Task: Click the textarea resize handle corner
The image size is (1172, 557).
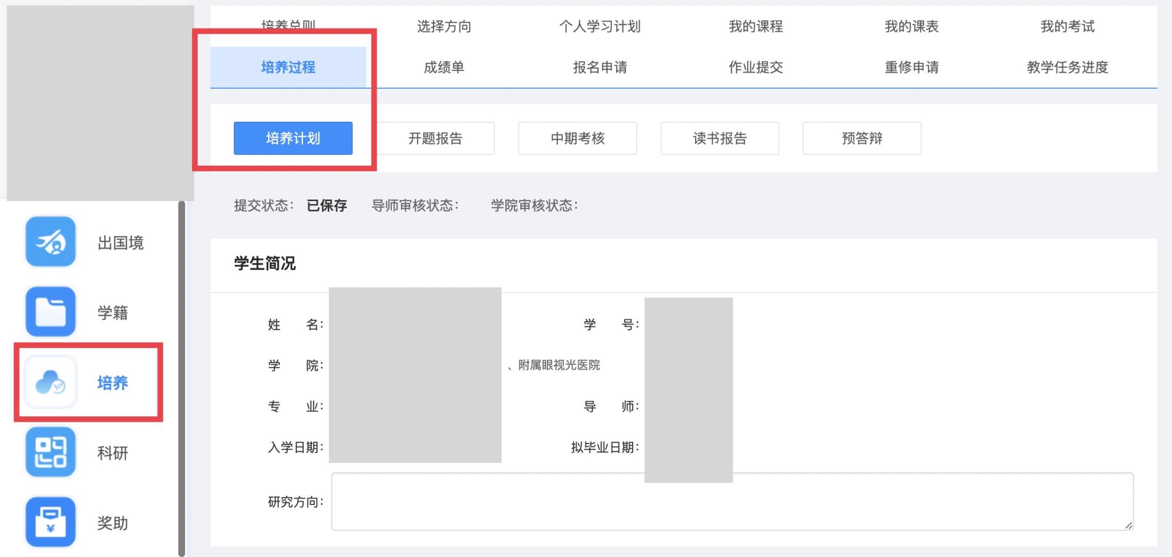Action: click(x=1128, y=525)
